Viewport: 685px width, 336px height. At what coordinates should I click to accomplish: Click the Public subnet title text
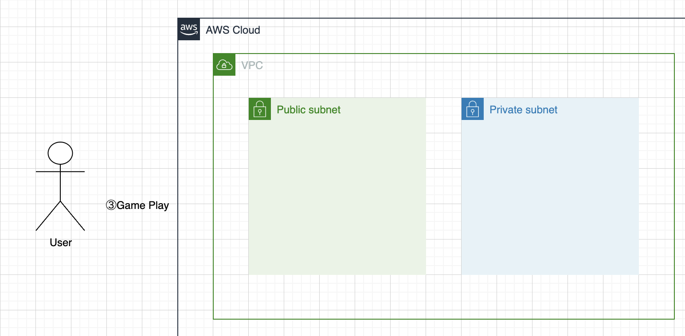point(309,110)
